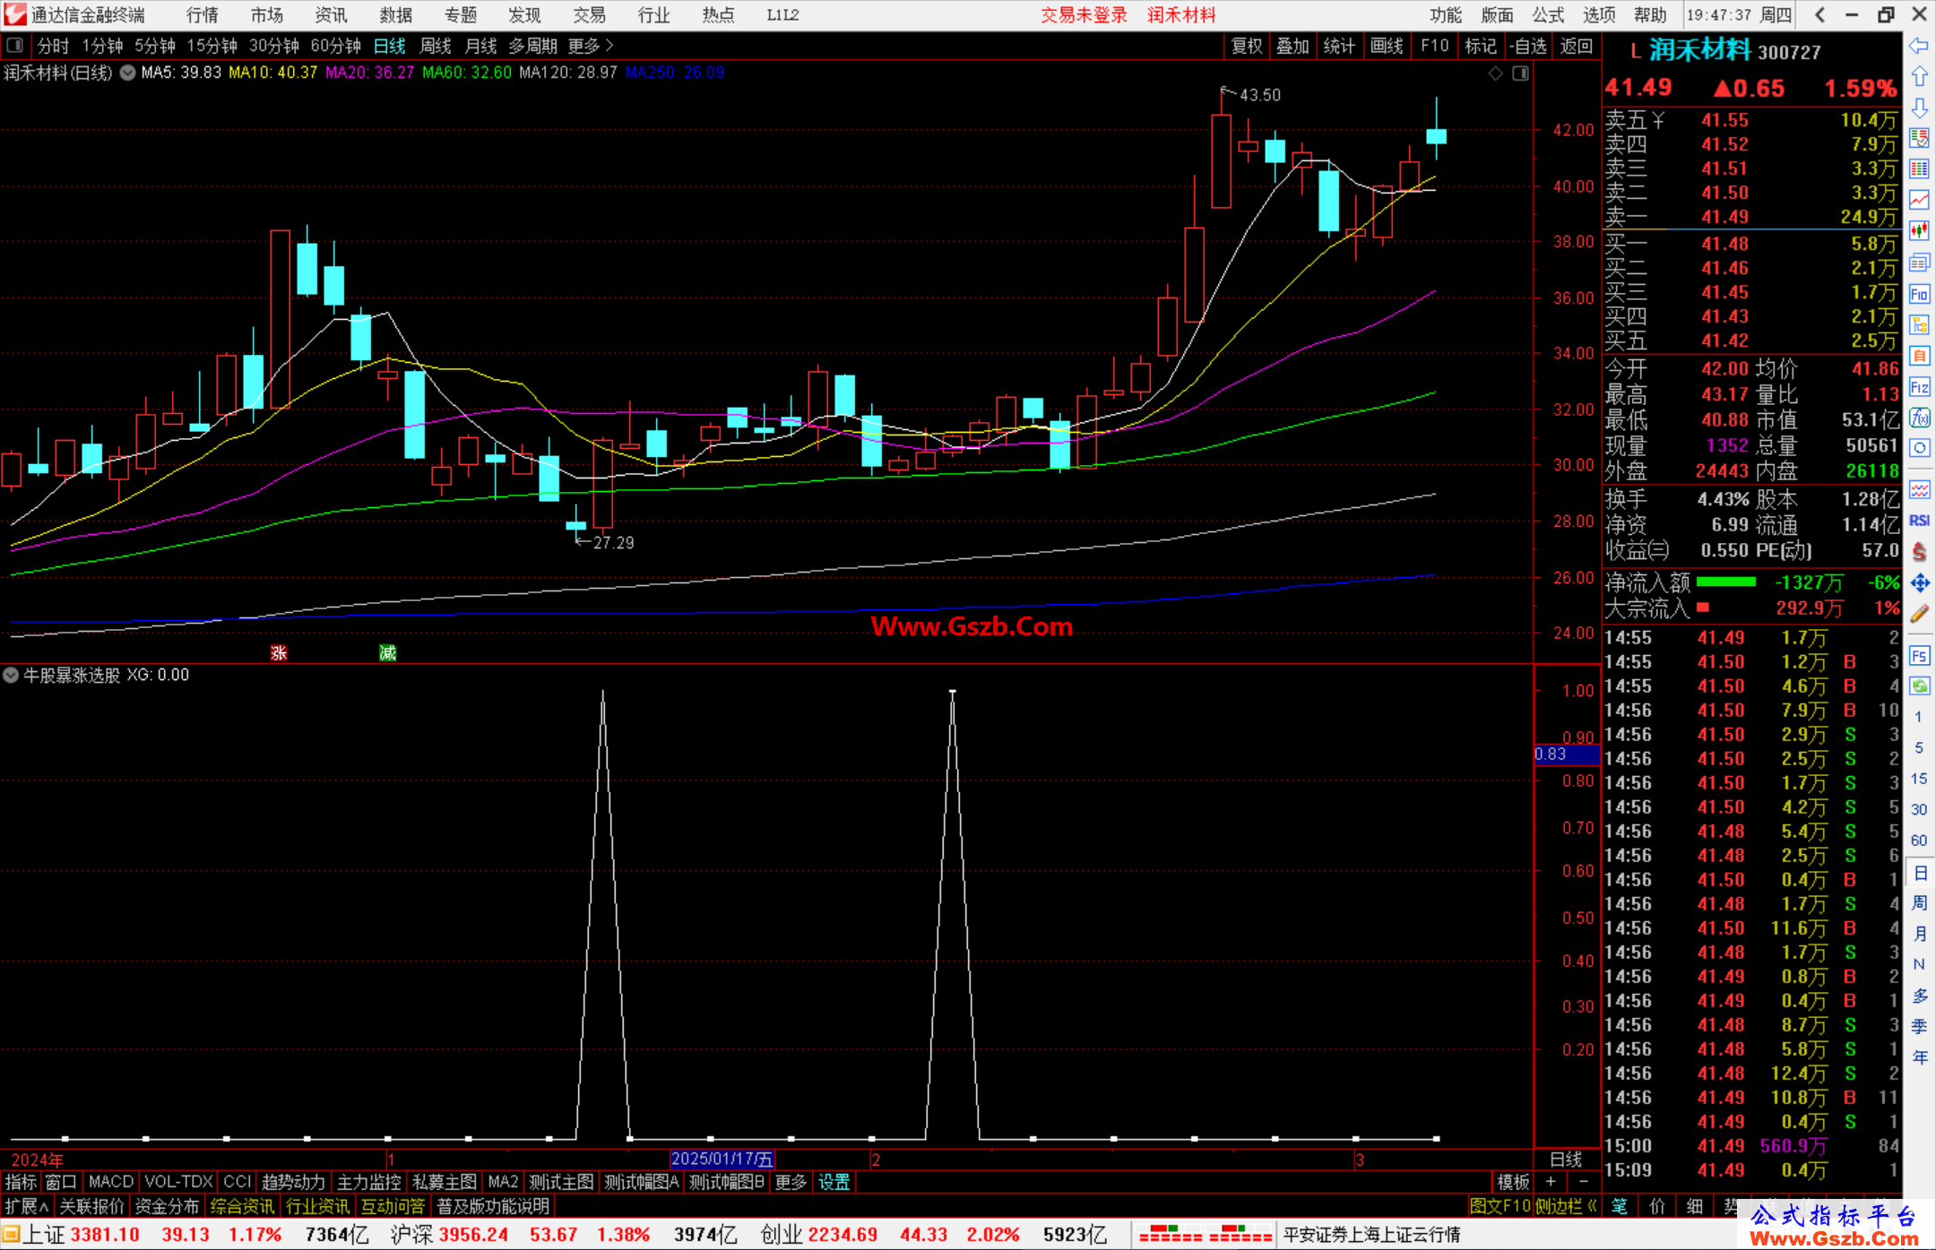1936x1250 pixels.
Task: Click the circle icon next to 润禾材料(日线)
Action: [127, 73]
